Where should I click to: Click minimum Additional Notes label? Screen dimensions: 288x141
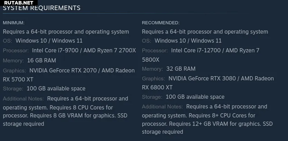tap(23, 99)
